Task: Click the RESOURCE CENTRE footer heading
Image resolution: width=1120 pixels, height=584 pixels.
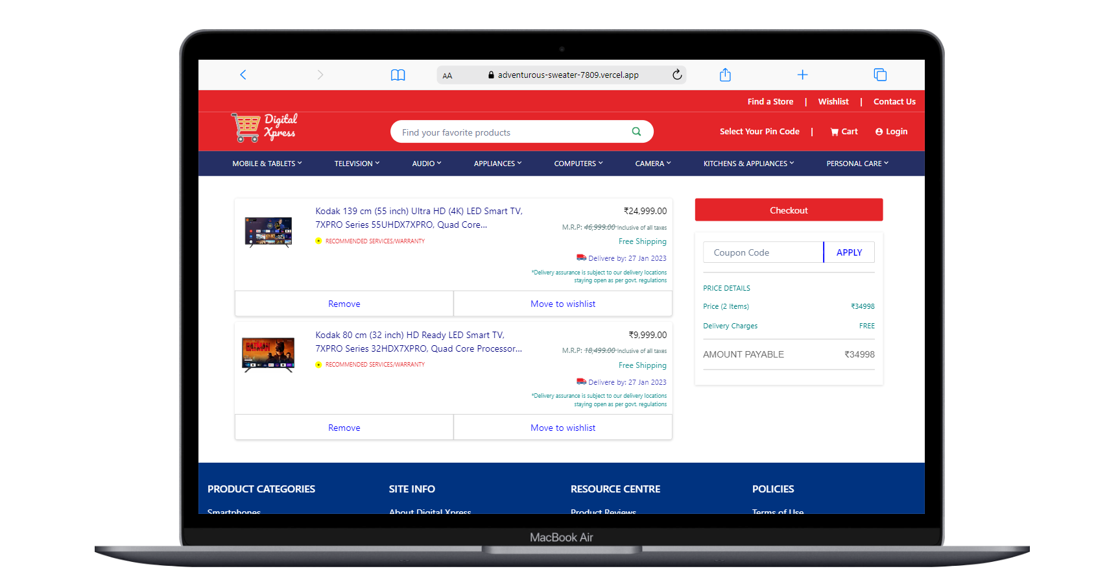Action: [x=615, y=489]
